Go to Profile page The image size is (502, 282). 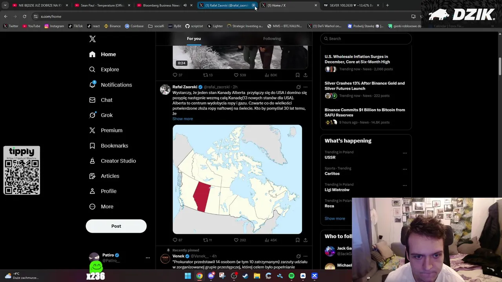[103, 191]
